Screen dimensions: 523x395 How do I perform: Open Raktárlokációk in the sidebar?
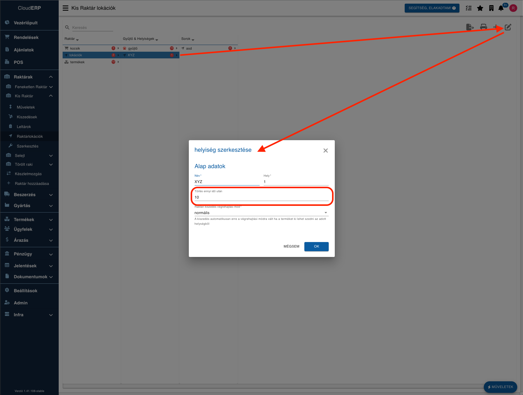pyautogui.click(x=30, y=137)
